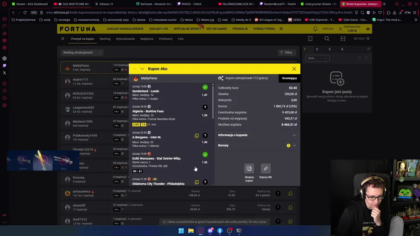Open the coupon scanner icon
The height and width of the screenshot is (236, 420).
click(x=343, y=39)
